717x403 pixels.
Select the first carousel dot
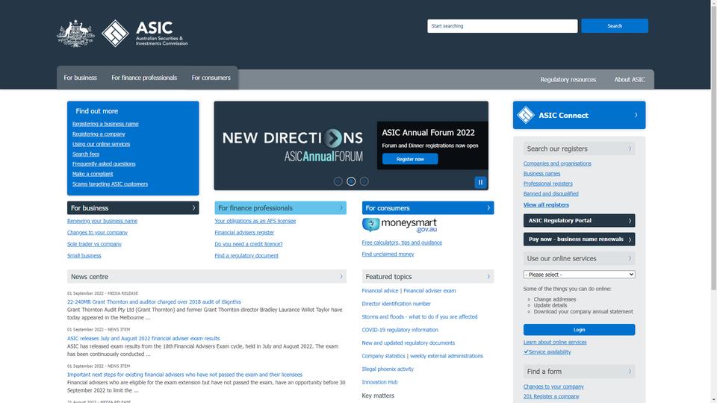tap(338, 181)
